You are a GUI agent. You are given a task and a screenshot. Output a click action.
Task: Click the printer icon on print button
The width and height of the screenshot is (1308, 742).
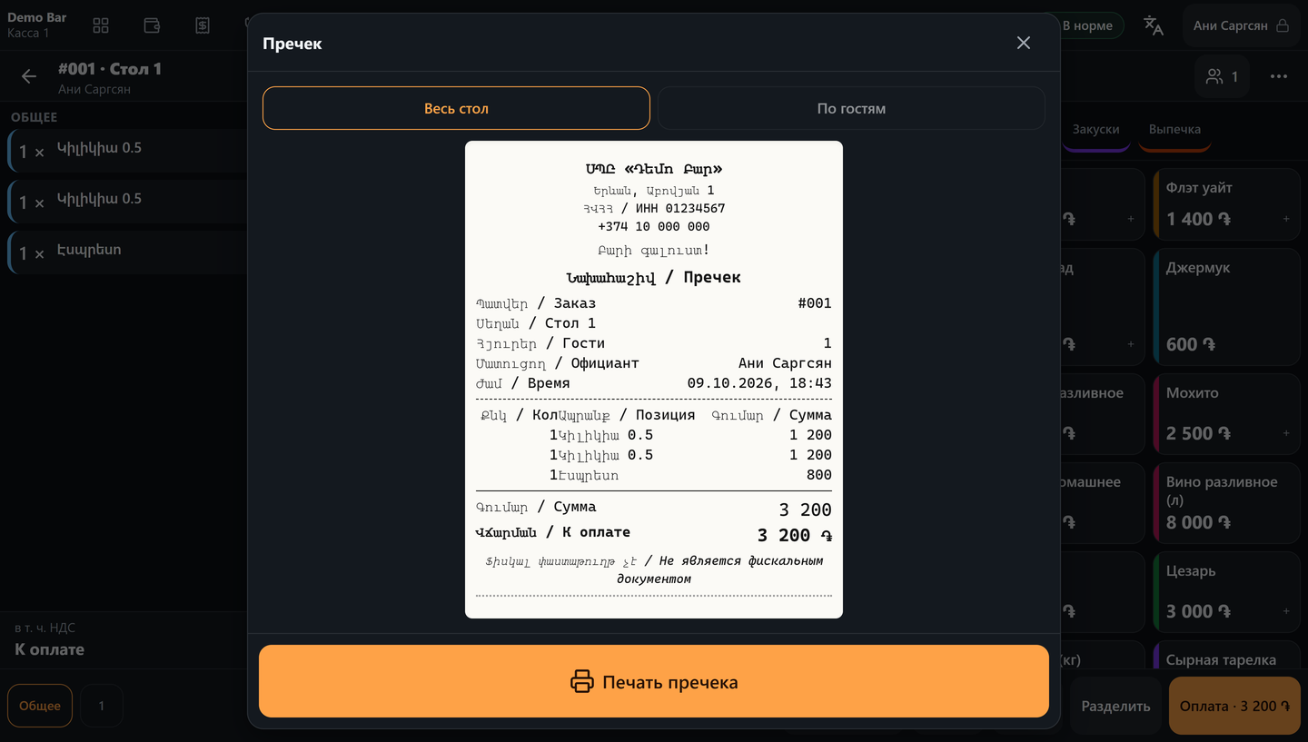(582, 681)
